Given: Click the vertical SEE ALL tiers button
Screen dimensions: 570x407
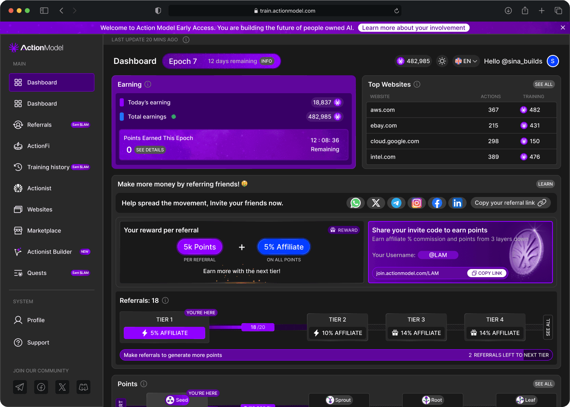Looking at the screenshot, I should pyautogui.click(x=548, y=327).
